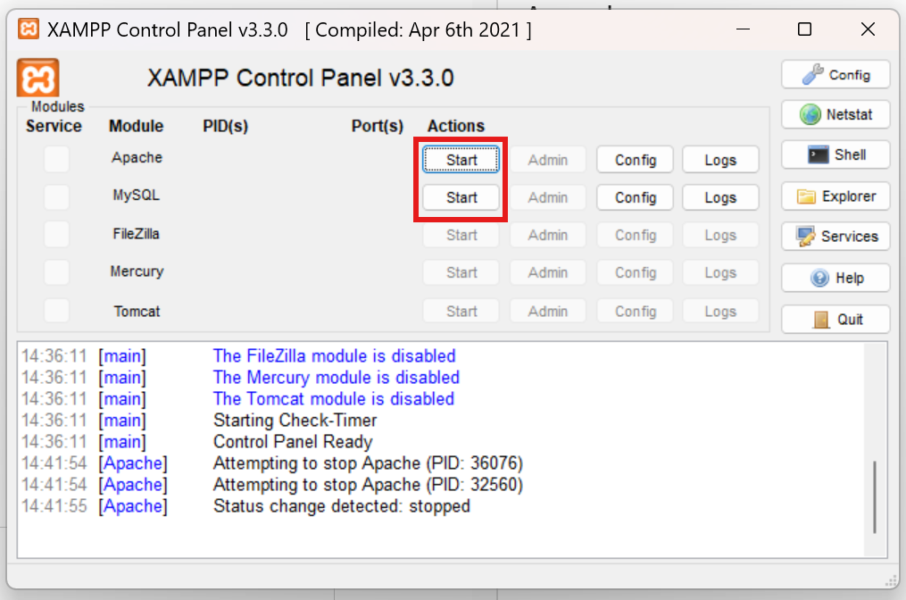Select log line 'Starting Check-Timer'
This screenshot has width=906, height=600.
pyautogui.click(x=295, y=421)
